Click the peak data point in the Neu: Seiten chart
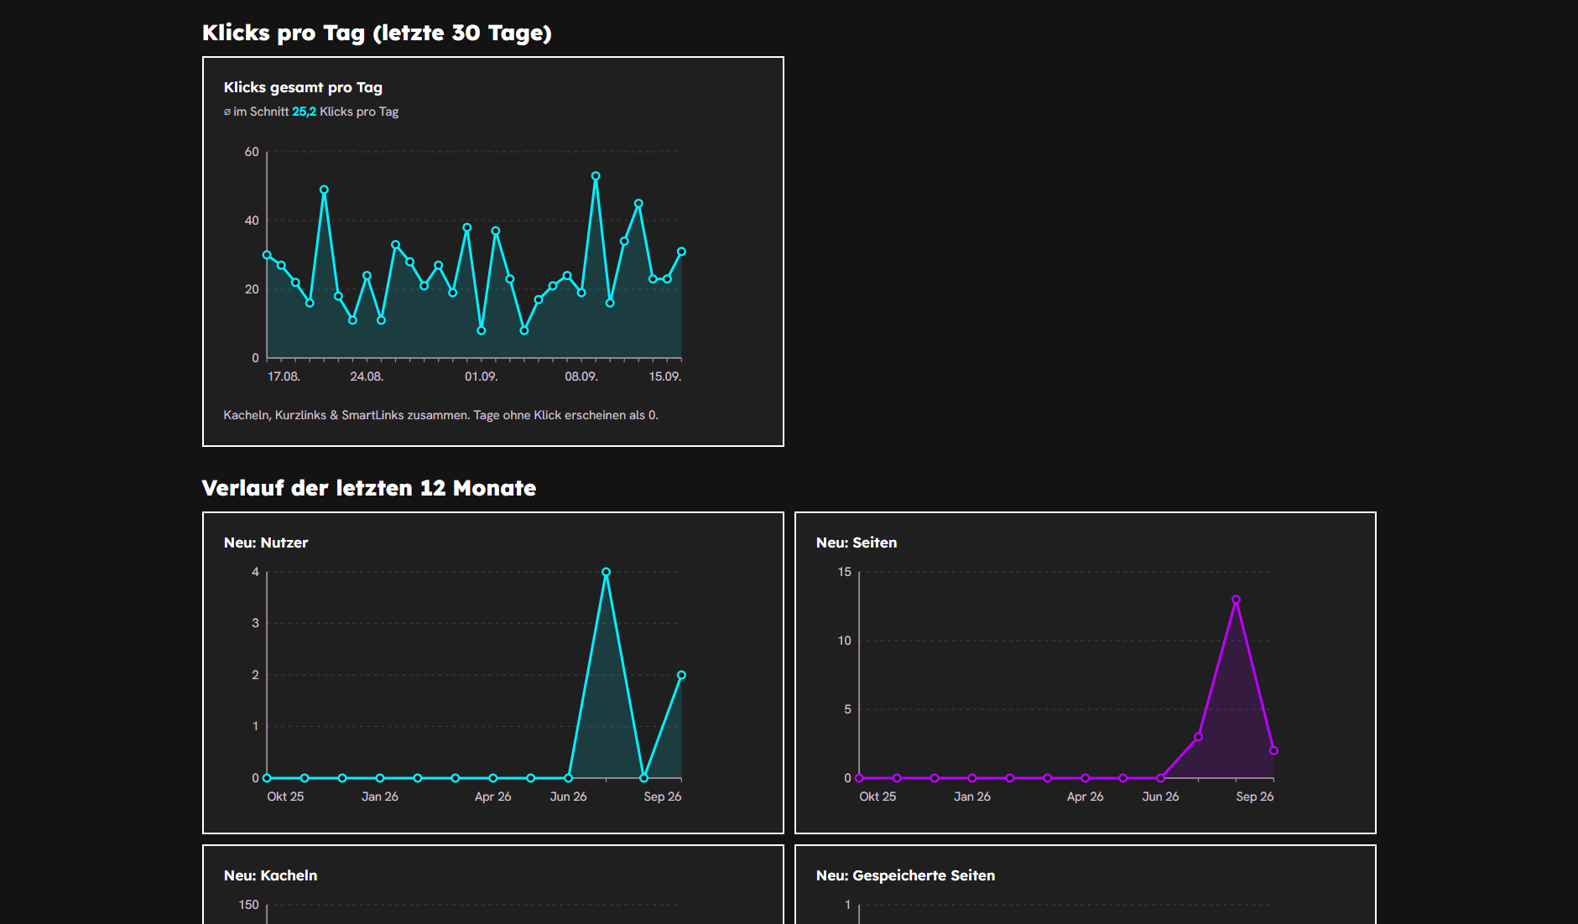Screen dimensions: 1578x924 click(x=1236, y=600)
